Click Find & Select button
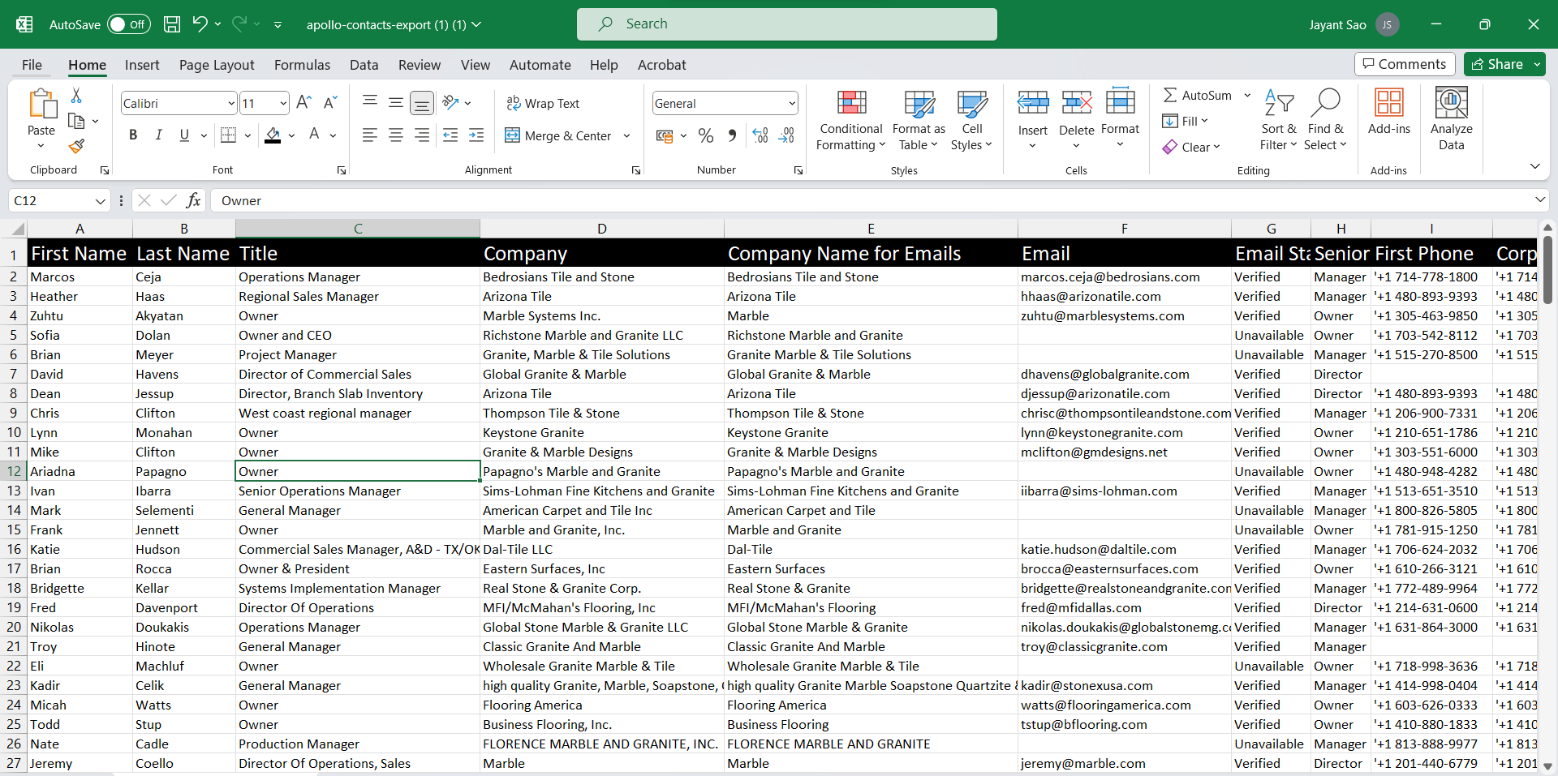1558x776 pixels. coord(1325,119)
